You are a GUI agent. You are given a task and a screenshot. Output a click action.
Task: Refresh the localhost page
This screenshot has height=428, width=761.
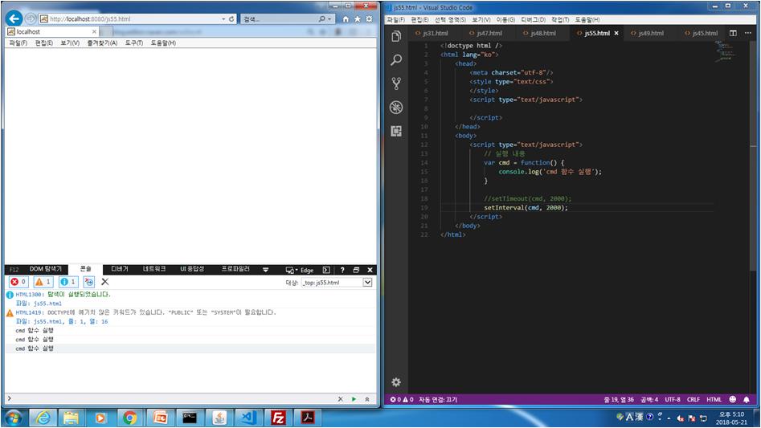(x=231, y=19)
